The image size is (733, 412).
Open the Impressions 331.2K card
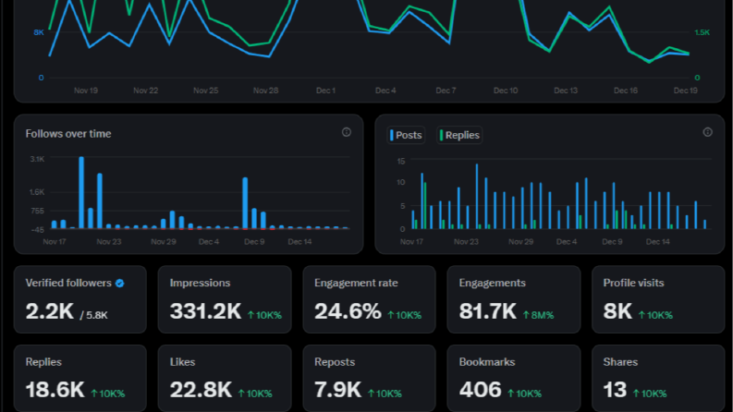point(225,299)
